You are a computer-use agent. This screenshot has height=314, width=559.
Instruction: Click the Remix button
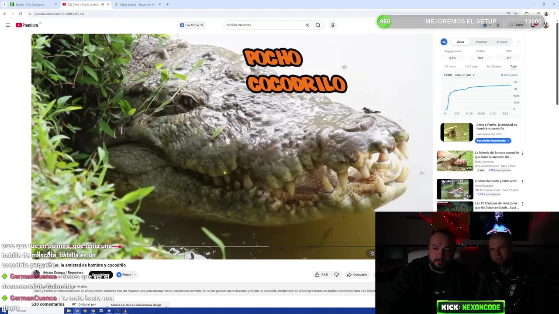124,275
